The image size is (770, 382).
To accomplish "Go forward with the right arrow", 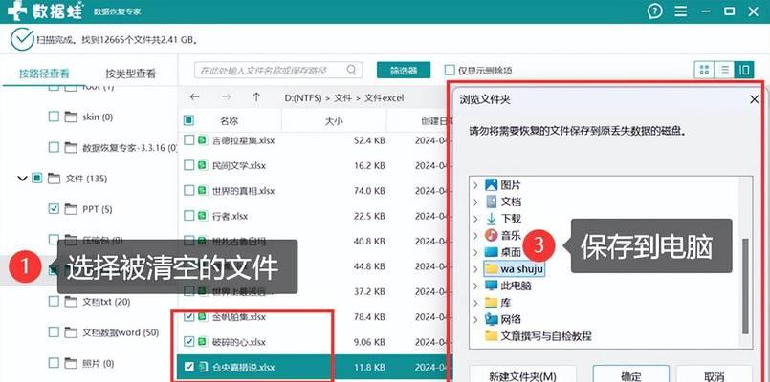I will pyautogui.click(x=226, y=97).
